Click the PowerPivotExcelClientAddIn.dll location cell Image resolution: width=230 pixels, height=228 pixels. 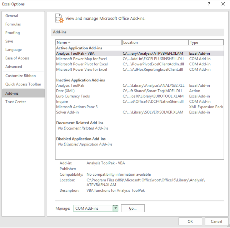(153, 64)
